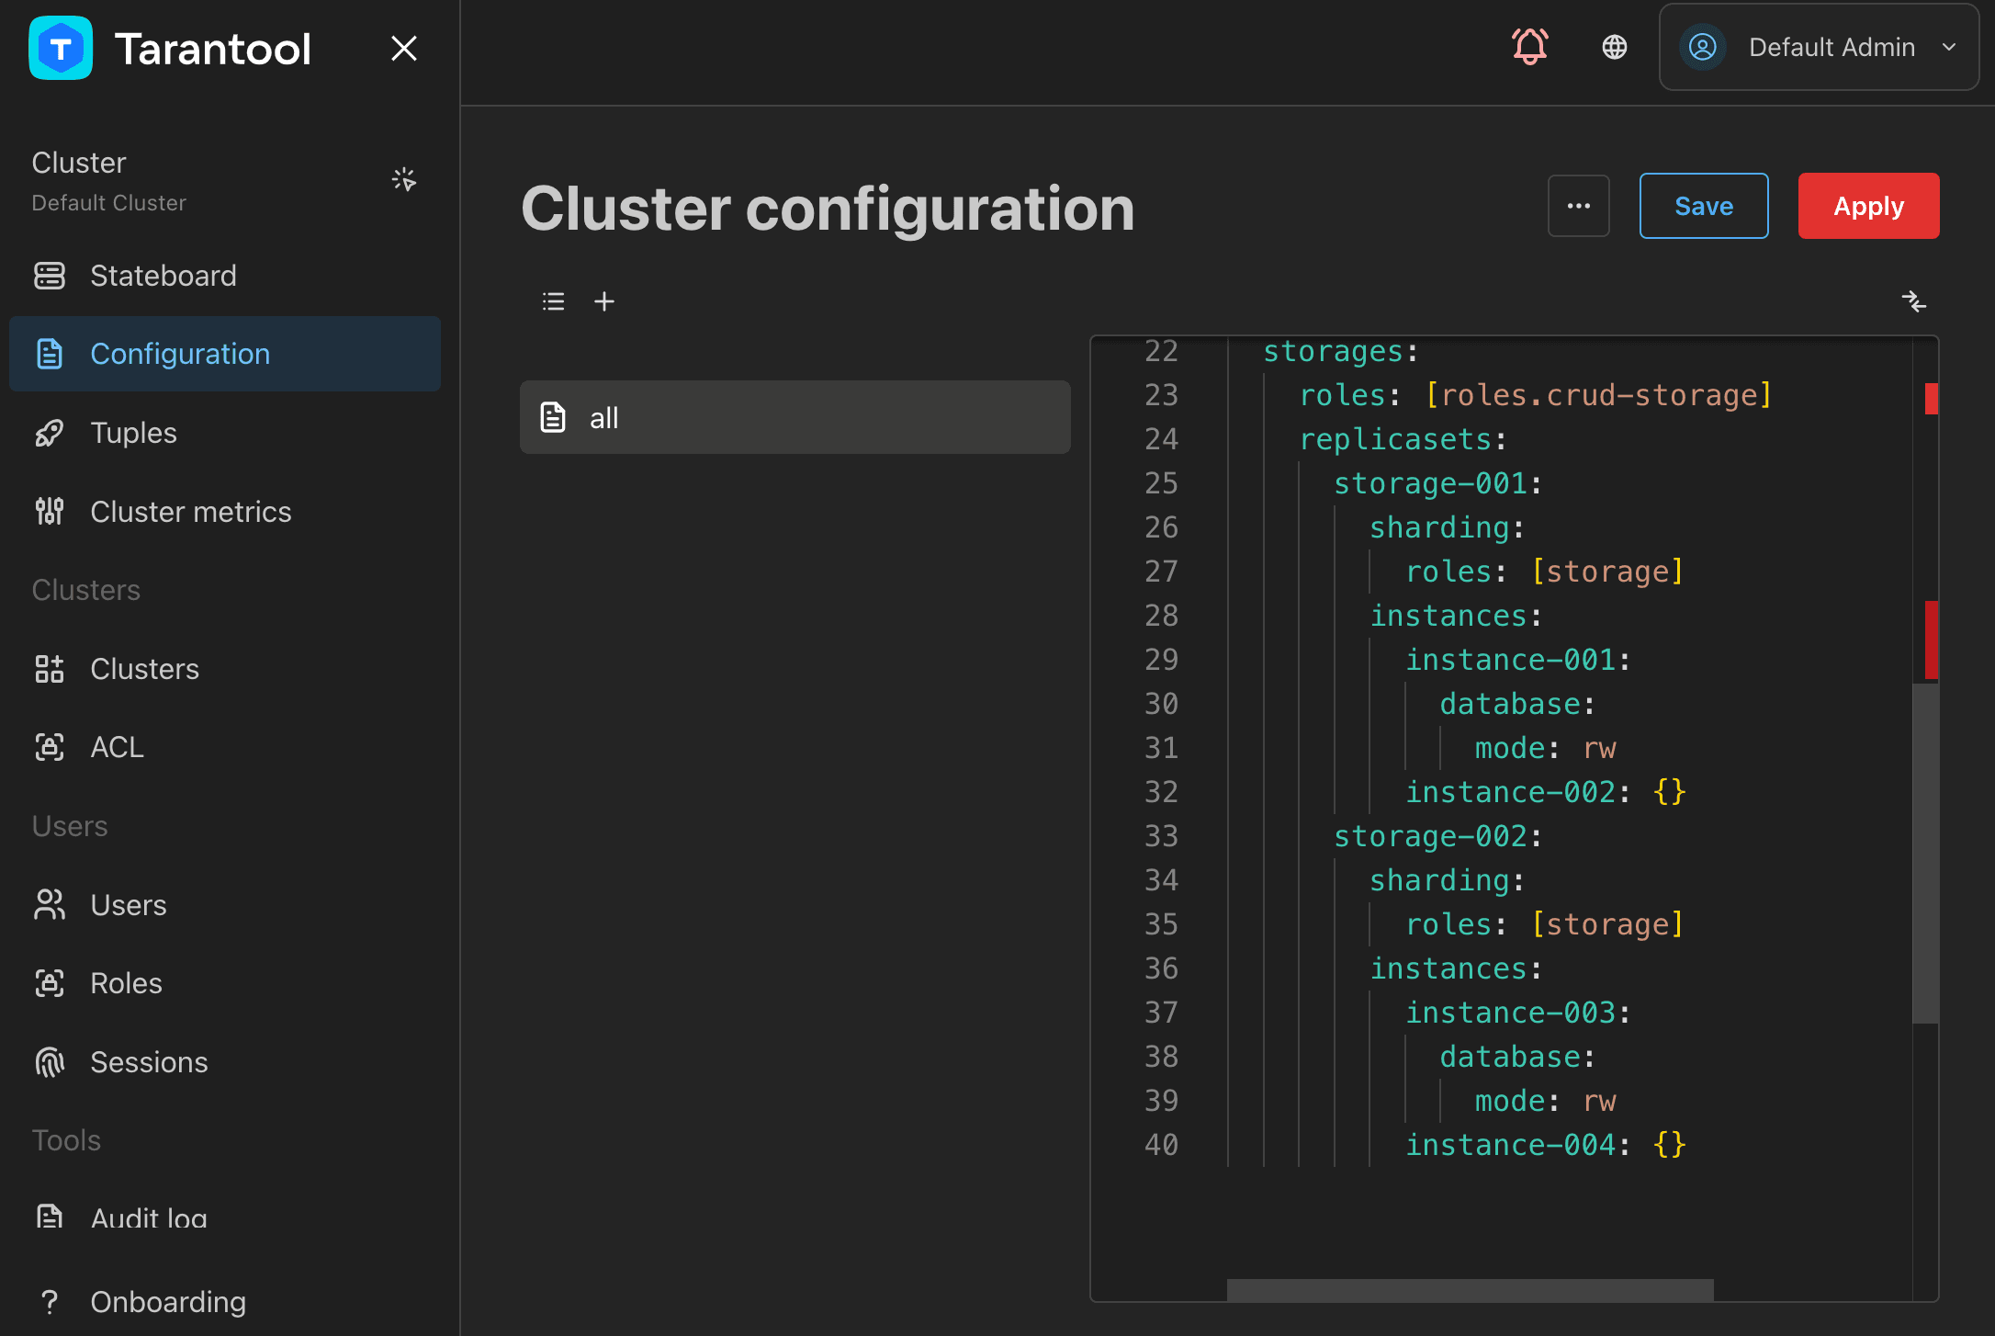Screen dimensions: 1995x1336
Task: Click the Stateboard server icon
Action: [50, 276]
